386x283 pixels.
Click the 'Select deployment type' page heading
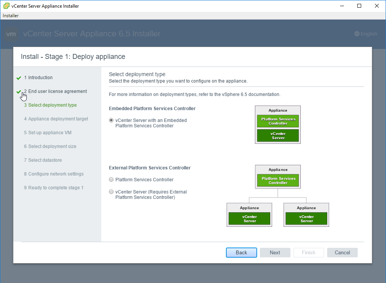point(137,74)
